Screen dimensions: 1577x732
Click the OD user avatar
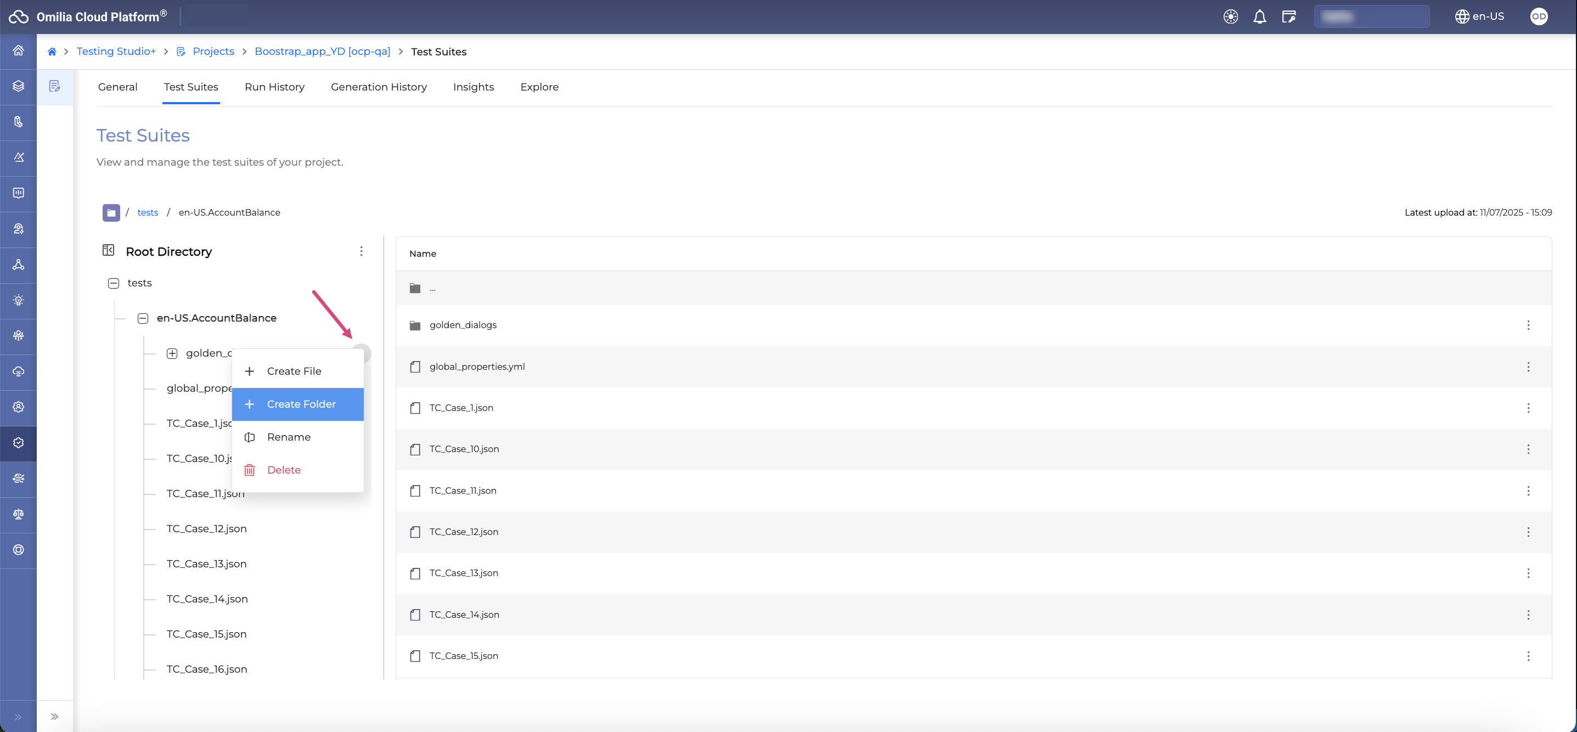[1539, 16]
